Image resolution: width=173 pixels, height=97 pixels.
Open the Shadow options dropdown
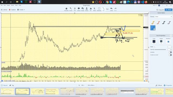coord(168,39)
